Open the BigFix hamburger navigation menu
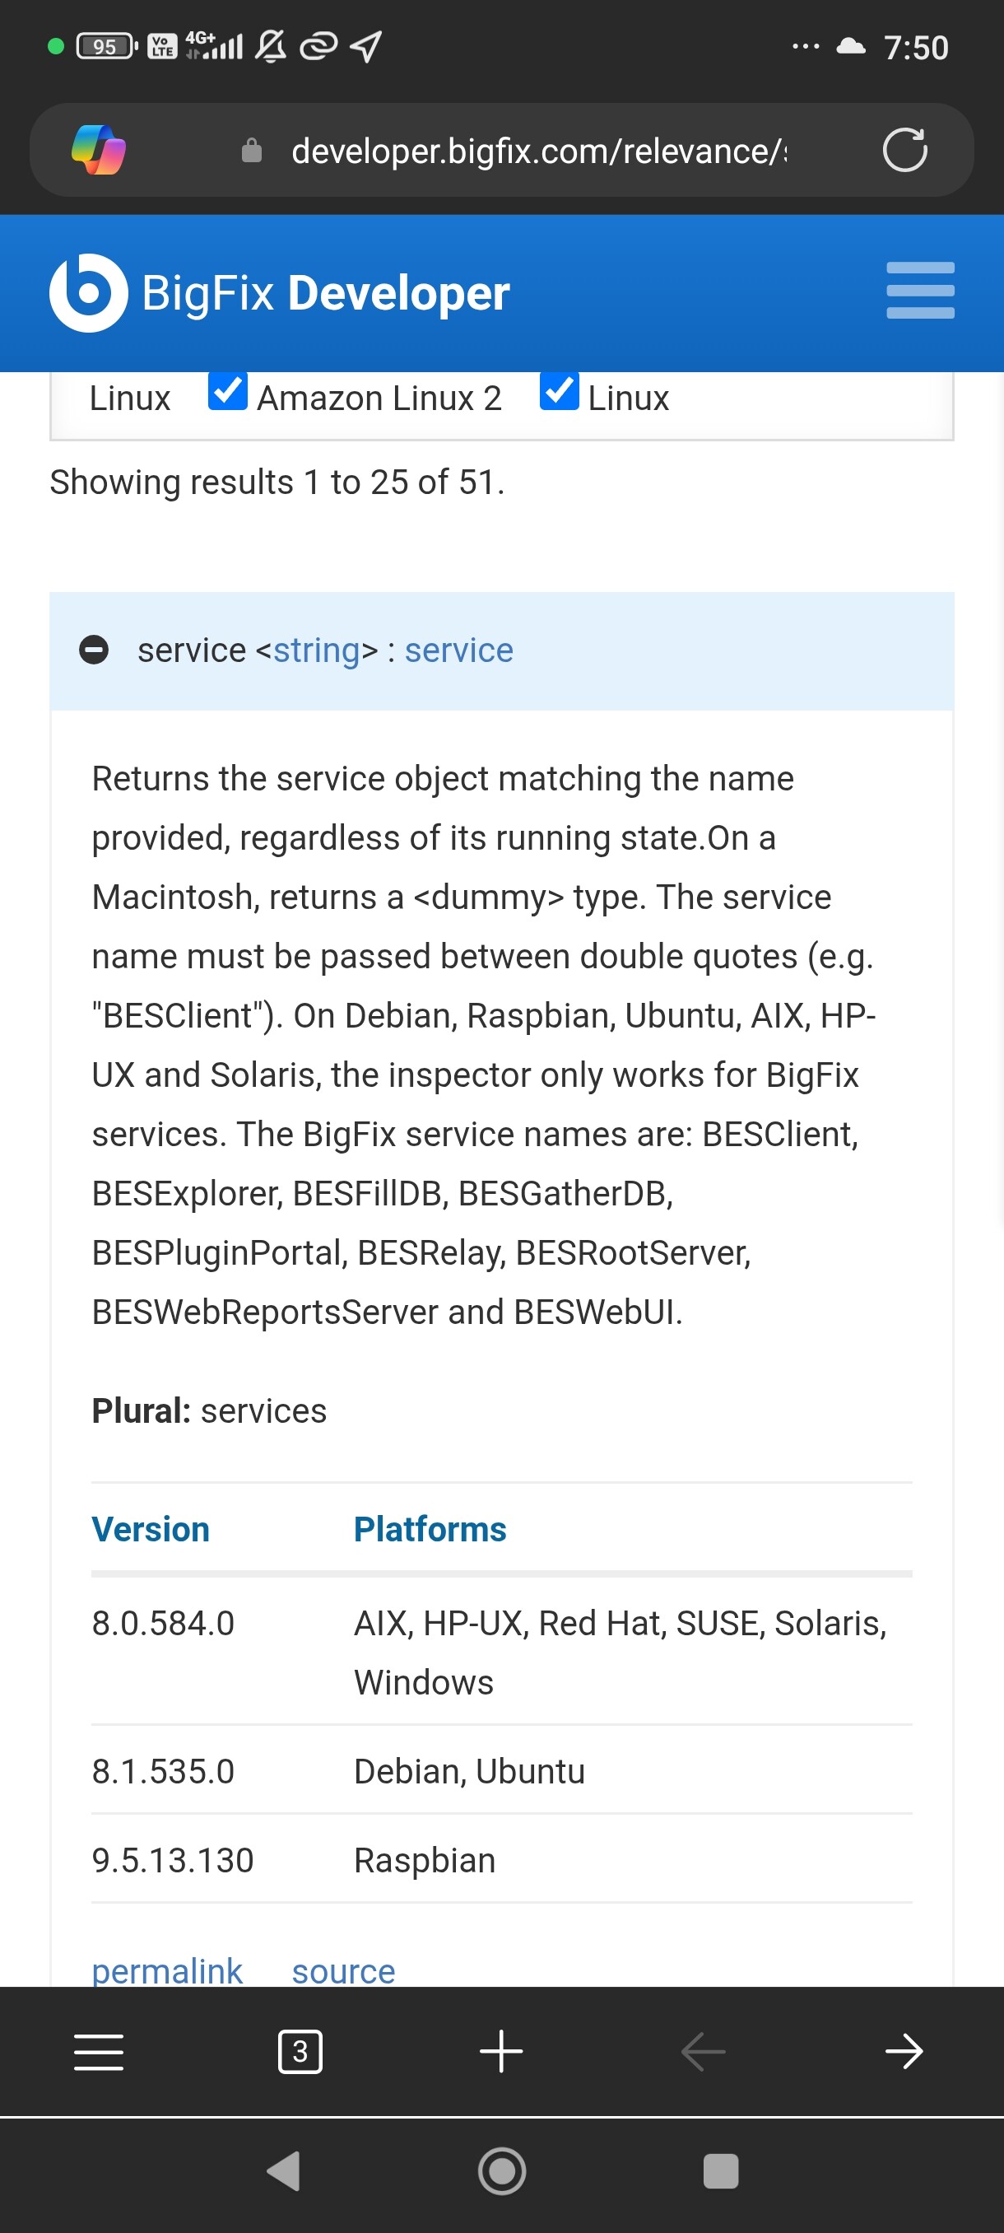Screen dimensions: 1004x2233 (920, 291)
